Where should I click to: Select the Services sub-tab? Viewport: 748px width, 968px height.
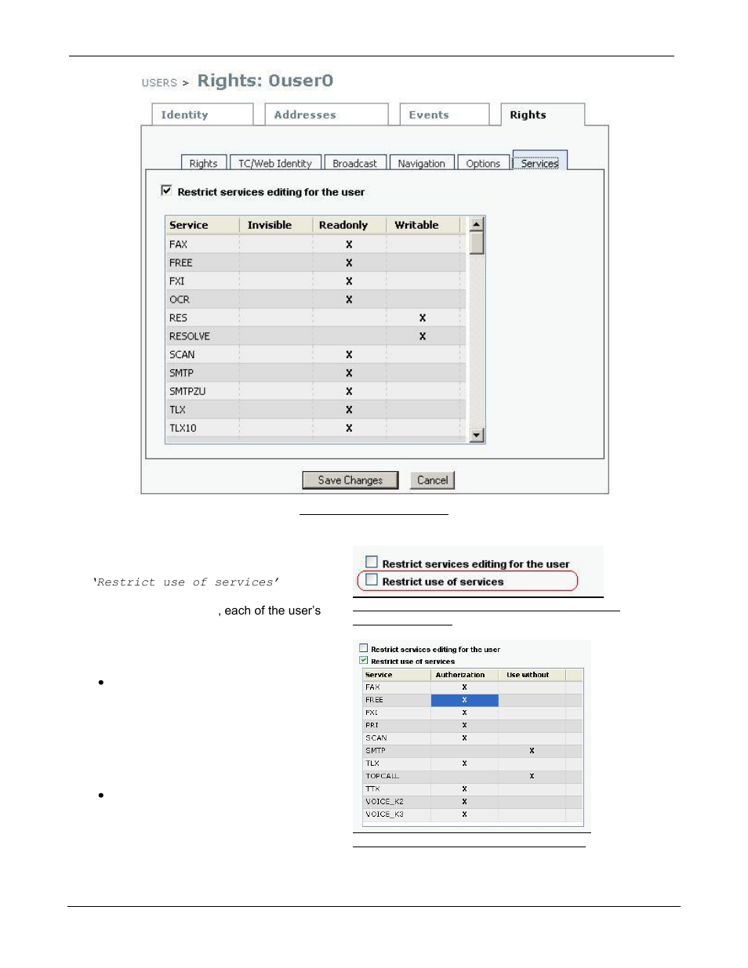[x=539, y=162]
